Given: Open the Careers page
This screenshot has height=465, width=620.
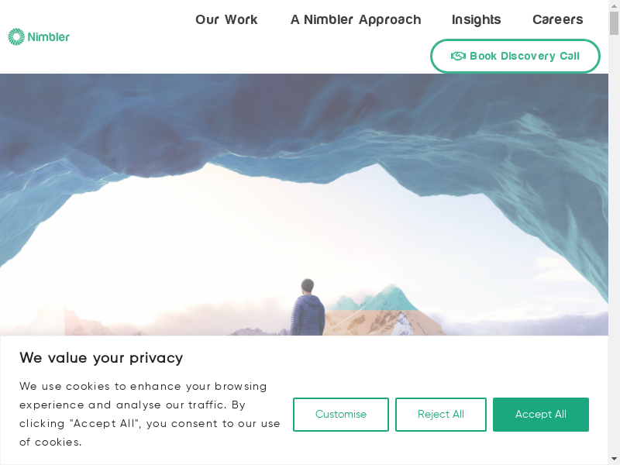Looking at the screenshot, I should [x=557, y=19].
